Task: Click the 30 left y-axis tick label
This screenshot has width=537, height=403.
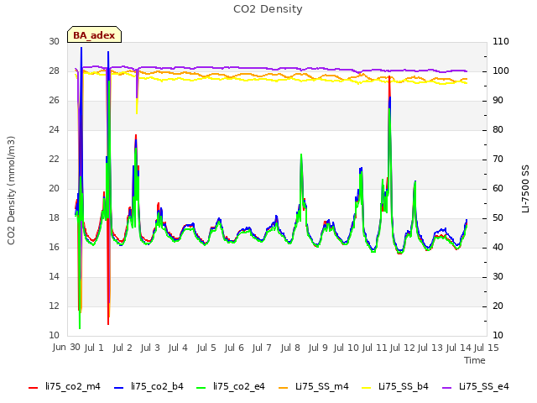Action: (54, 41)
